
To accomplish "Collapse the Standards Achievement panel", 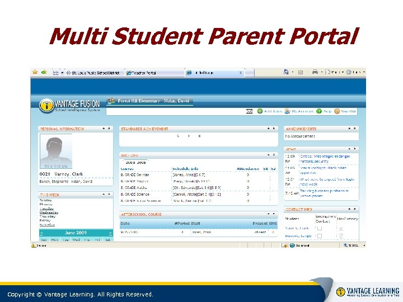I will [x=268, y=129].
